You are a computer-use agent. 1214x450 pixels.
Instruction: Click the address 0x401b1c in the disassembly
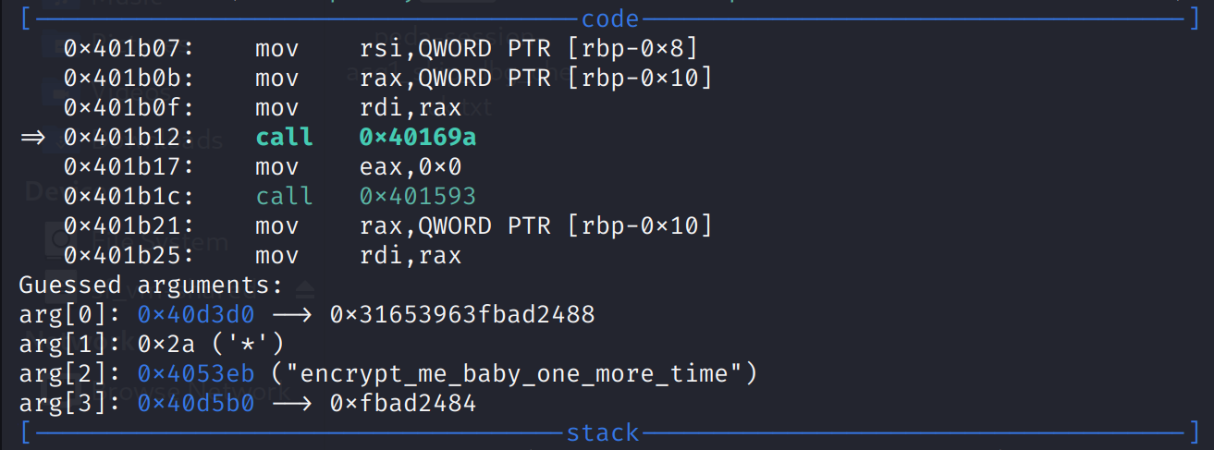(x=128, y=196)
